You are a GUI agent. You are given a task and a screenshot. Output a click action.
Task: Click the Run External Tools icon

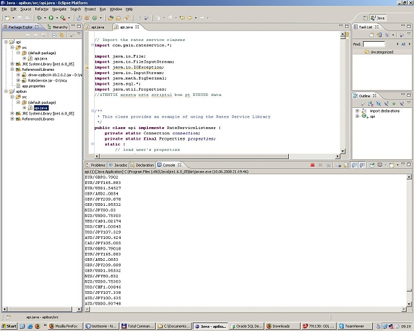tap(63, 18)
